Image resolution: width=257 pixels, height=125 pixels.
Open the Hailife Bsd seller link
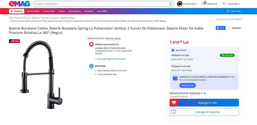pos(195,93)
